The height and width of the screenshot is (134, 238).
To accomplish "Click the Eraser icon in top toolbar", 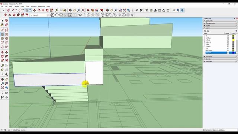I will click(9, 10).
